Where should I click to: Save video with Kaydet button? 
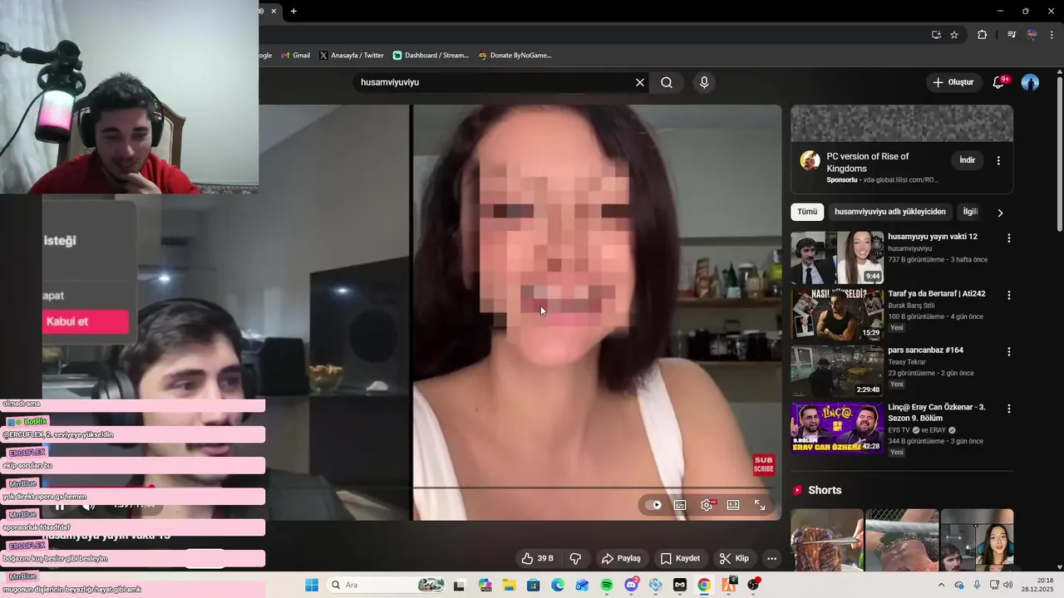point(680,558)
